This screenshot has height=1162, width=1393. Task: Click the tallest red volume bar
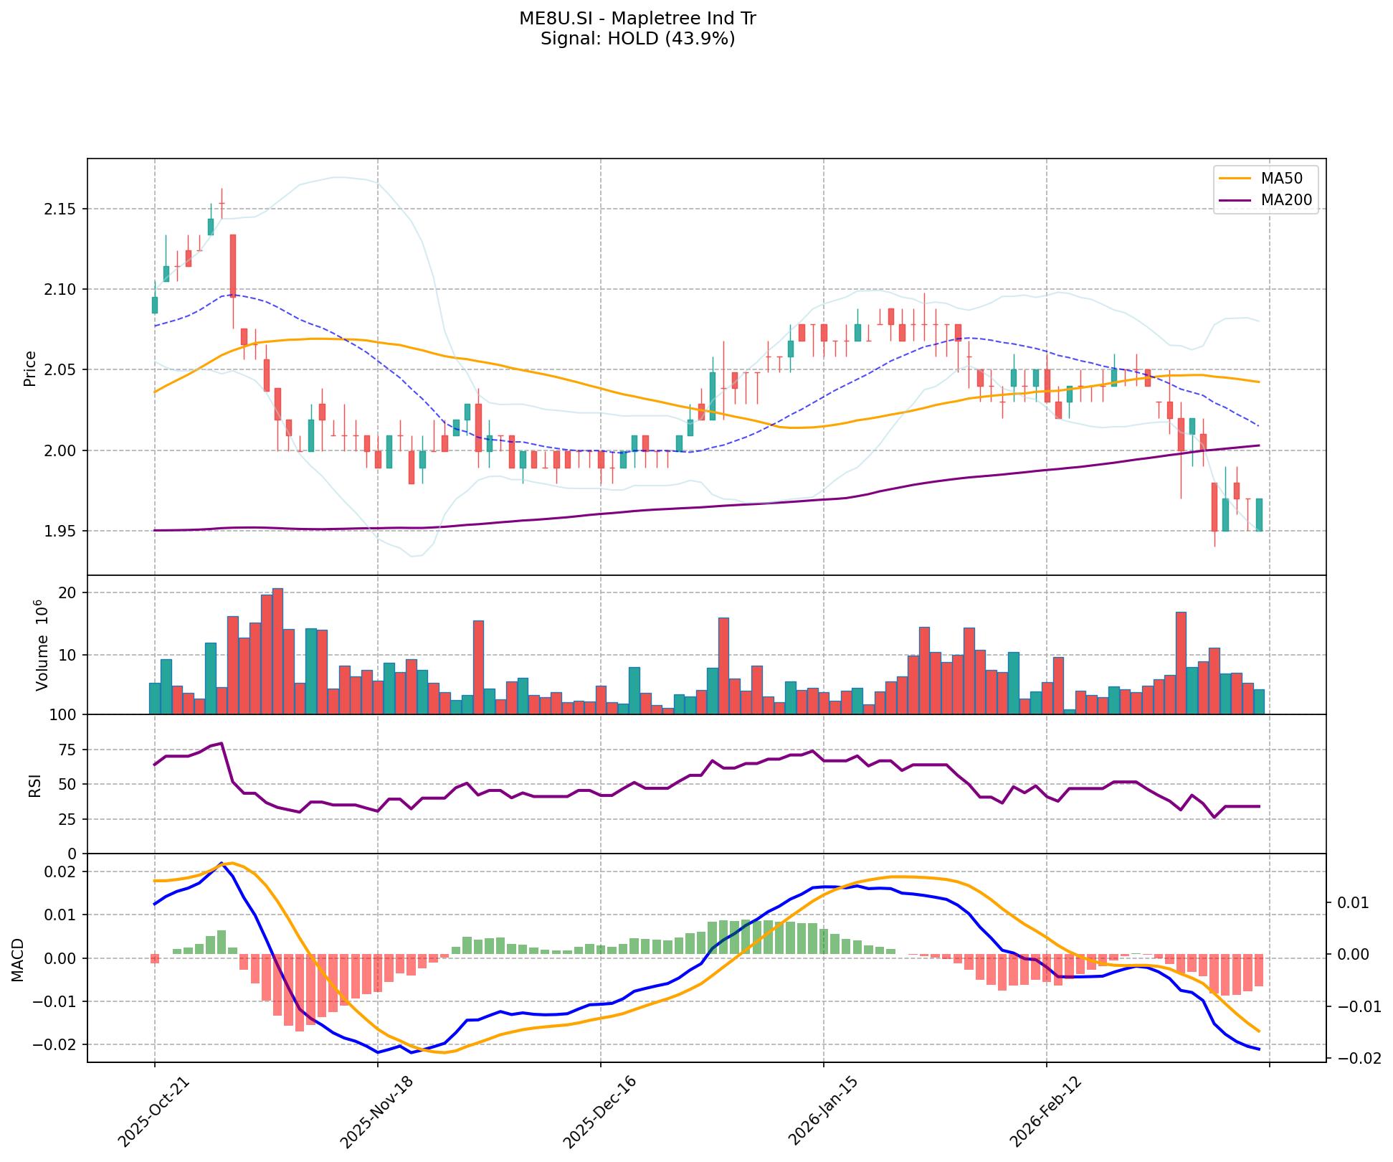click(x=277, y=650)
